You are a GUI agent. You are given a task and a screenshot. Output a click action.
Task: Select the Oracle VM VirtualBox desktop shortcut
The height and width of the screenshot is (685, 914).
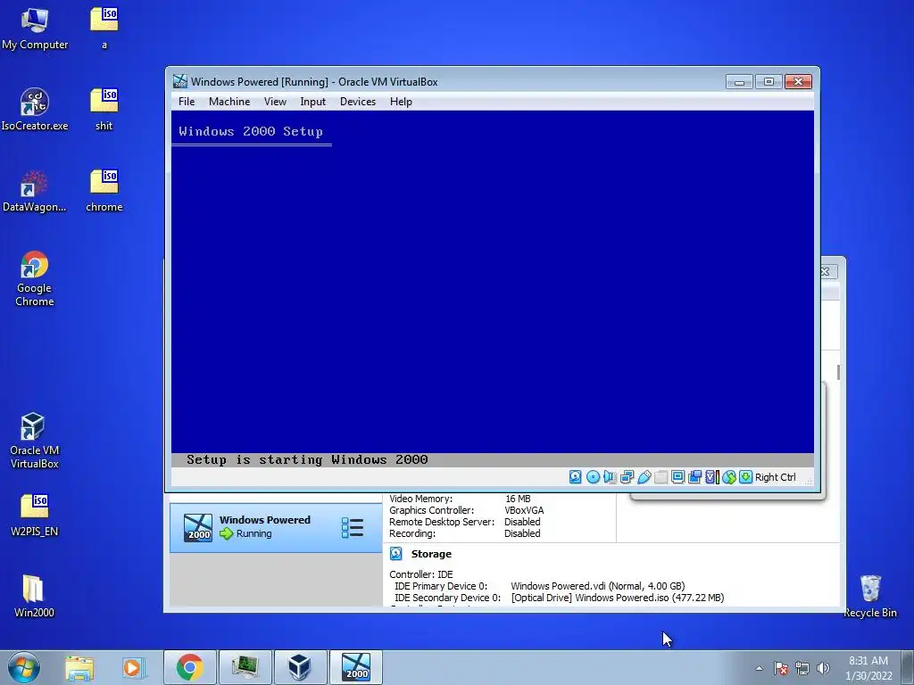pyautogui.click(x=35, y=441)
